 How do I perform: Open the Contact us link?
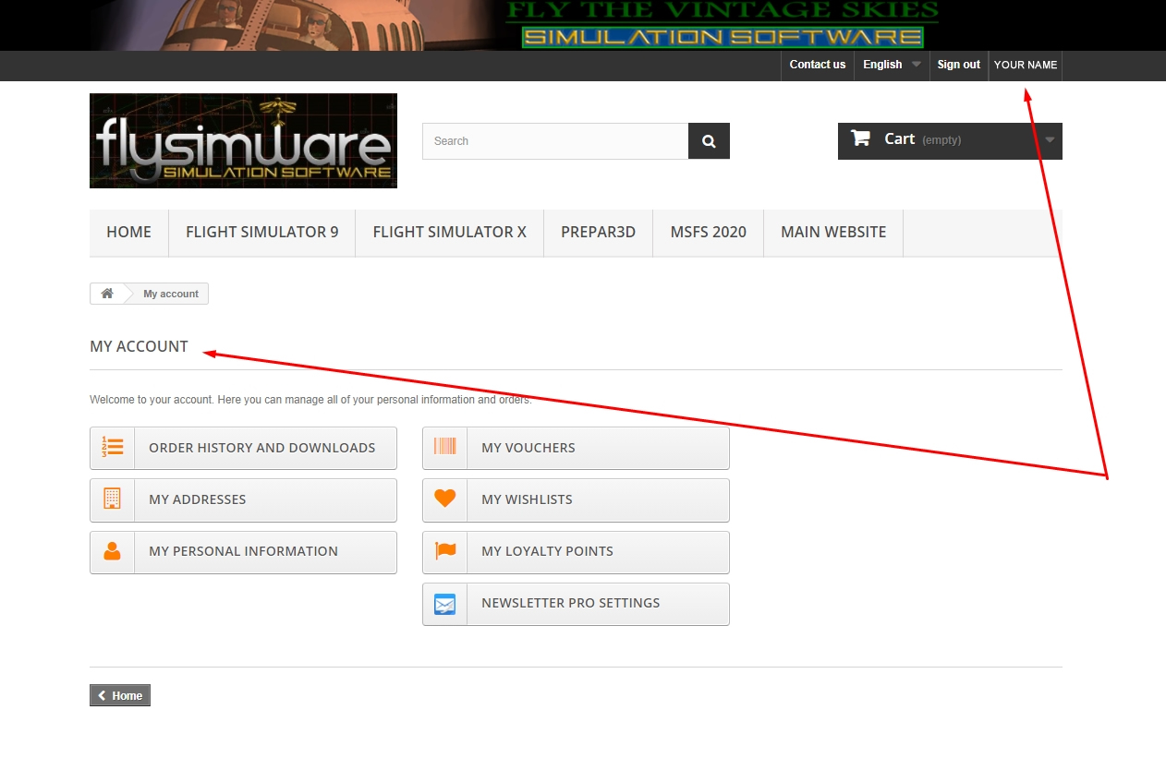(817, 65)
